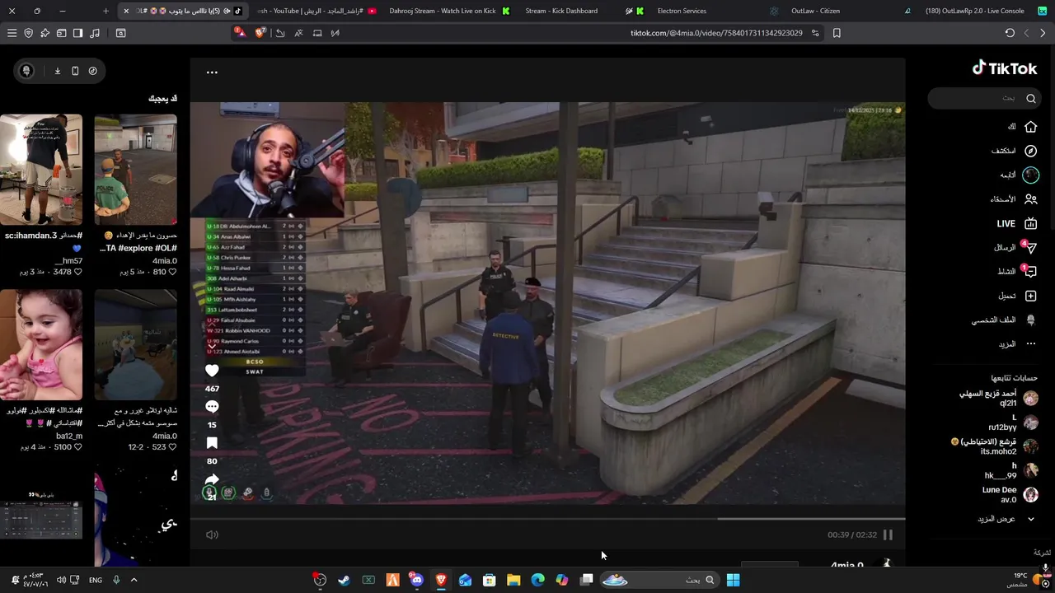Mute the video with the speaker icon
The width and height of the screenshot is (1055, 593).
coord(212,535)
